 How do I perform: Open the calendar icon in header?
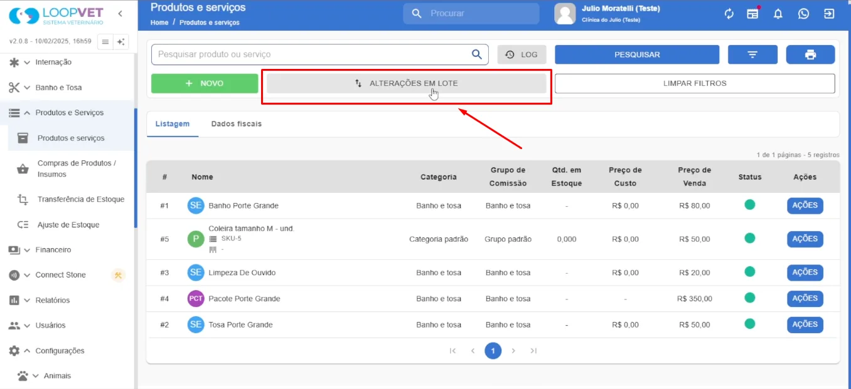[752, 14]
